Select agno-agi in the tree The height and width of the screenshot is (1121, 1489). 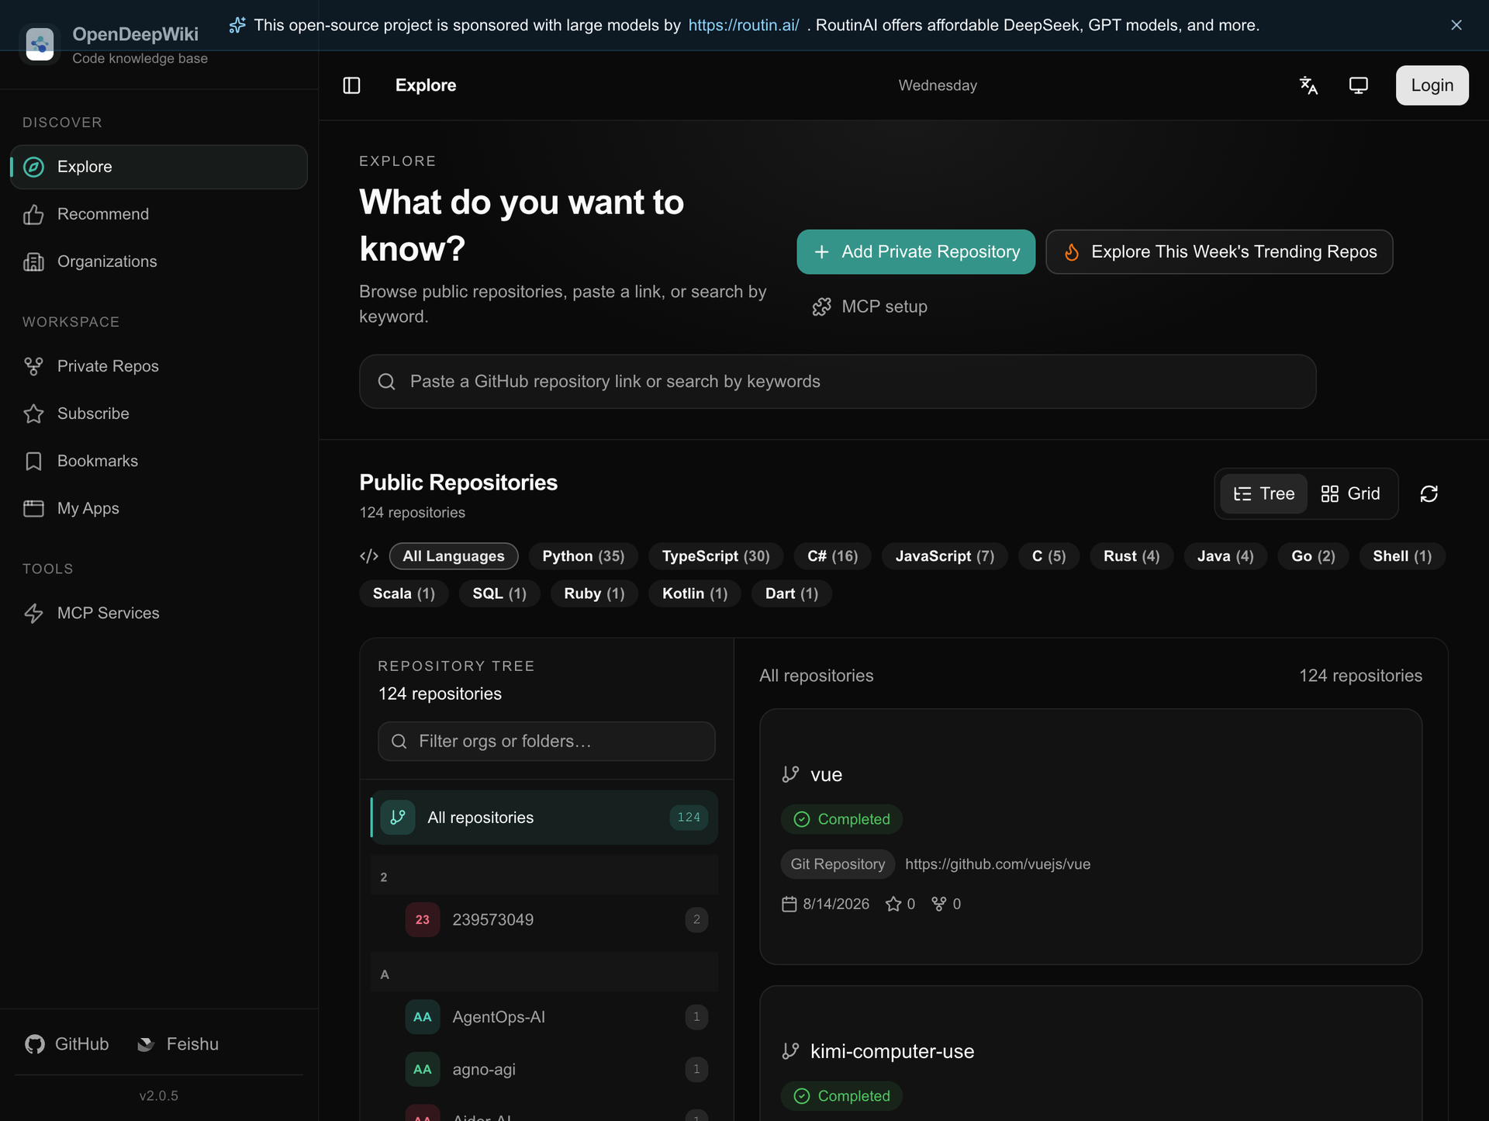pyautogui.click(x=544, y=1069)
